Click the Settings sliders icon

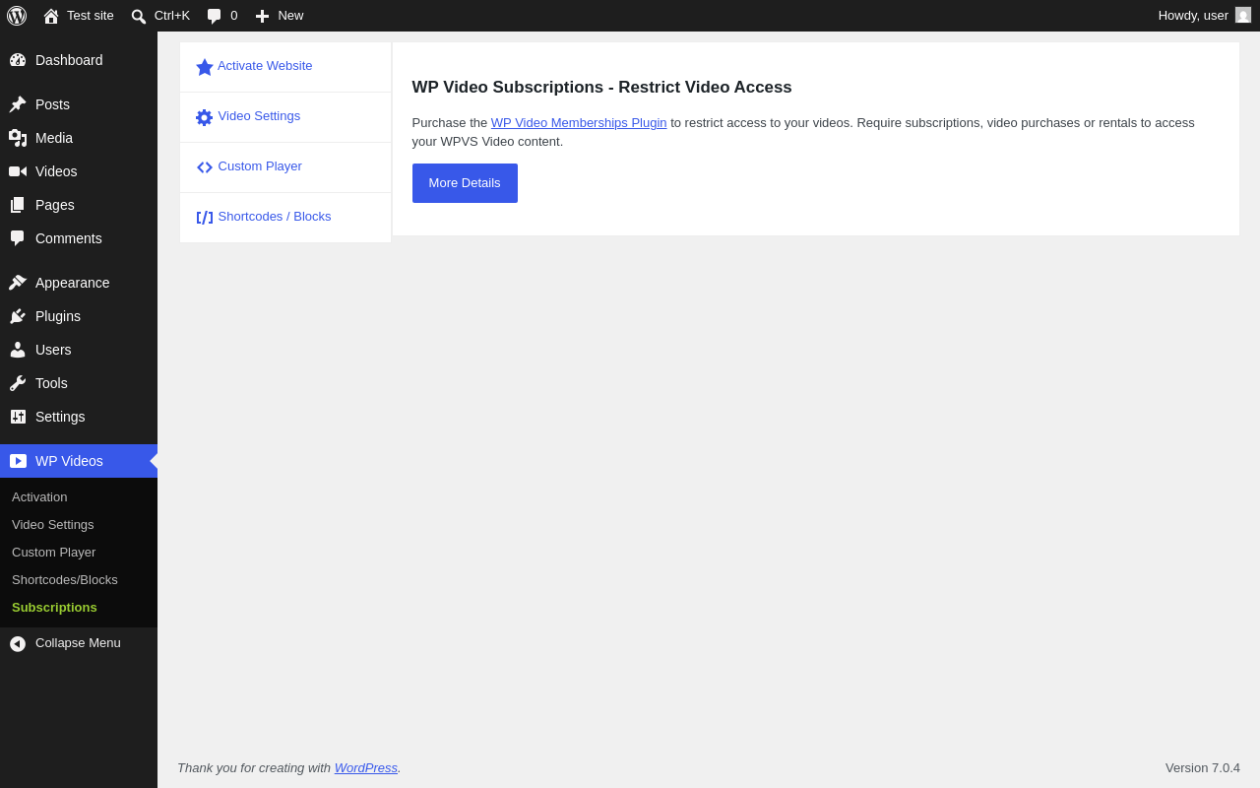18,417
